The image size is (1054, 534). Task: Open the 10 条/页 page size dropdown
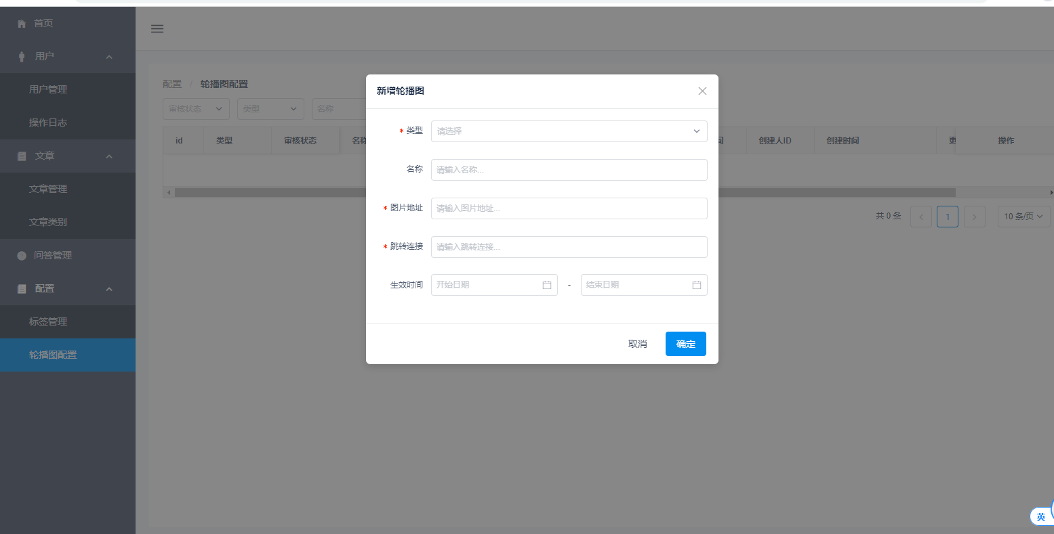point(1024,217)
